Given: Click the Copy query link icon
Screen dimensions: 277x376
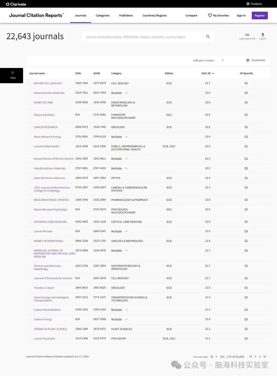Looking at the screenshot, I should [x=247, y=35].
